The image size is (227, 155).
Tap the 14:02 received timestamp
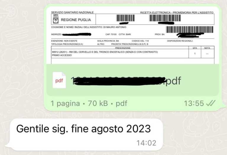tap(146, 143)
